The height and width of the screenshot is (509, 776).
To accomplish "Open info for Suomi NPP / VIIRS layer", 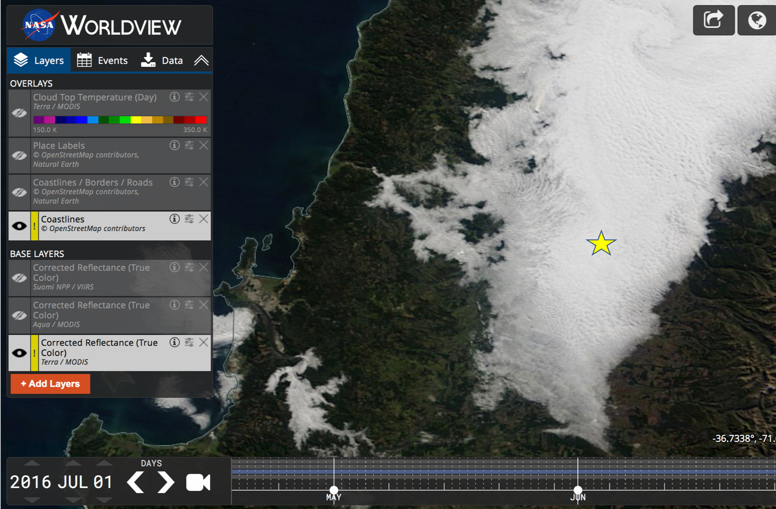I will [174, 267].
